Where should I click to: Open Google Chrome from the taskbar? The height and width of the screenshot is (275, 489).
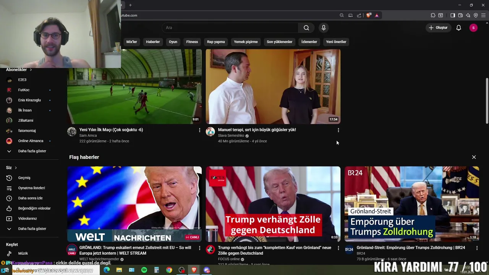click(x=169, y=270)
